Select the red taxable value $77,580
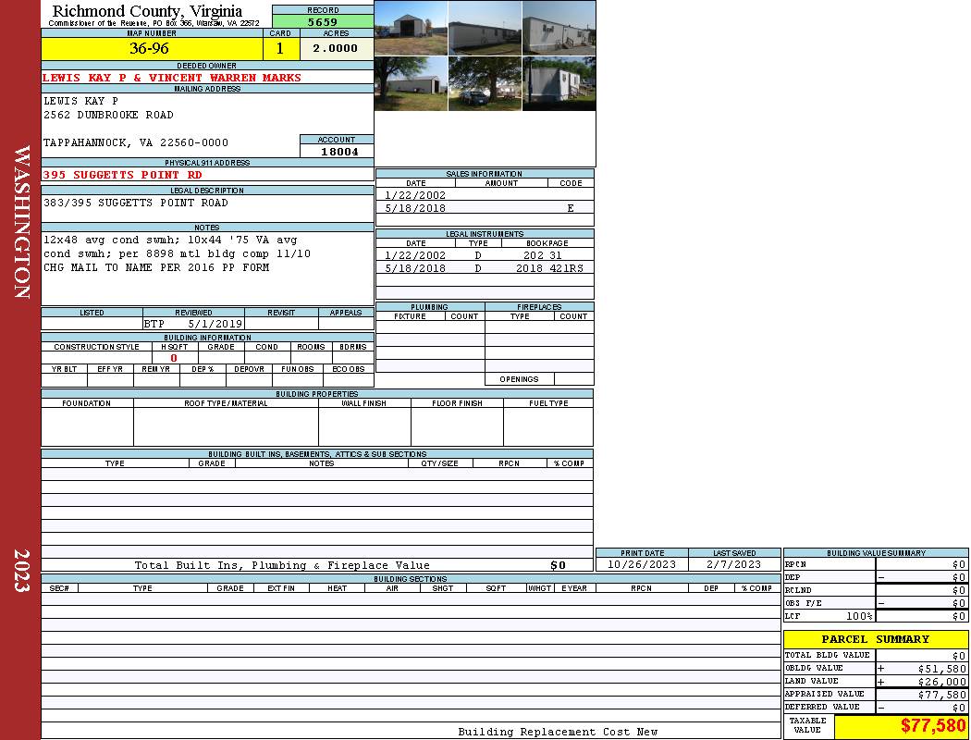This screenshot has height=740, width=971. click(932, 726)
